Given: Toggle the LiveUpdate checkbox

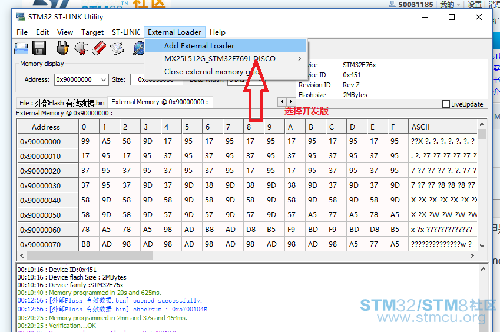Looking at the screenshot, I should 446,104.
